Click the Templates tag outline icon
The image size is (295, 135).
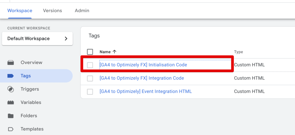click(x=11, y=129)
